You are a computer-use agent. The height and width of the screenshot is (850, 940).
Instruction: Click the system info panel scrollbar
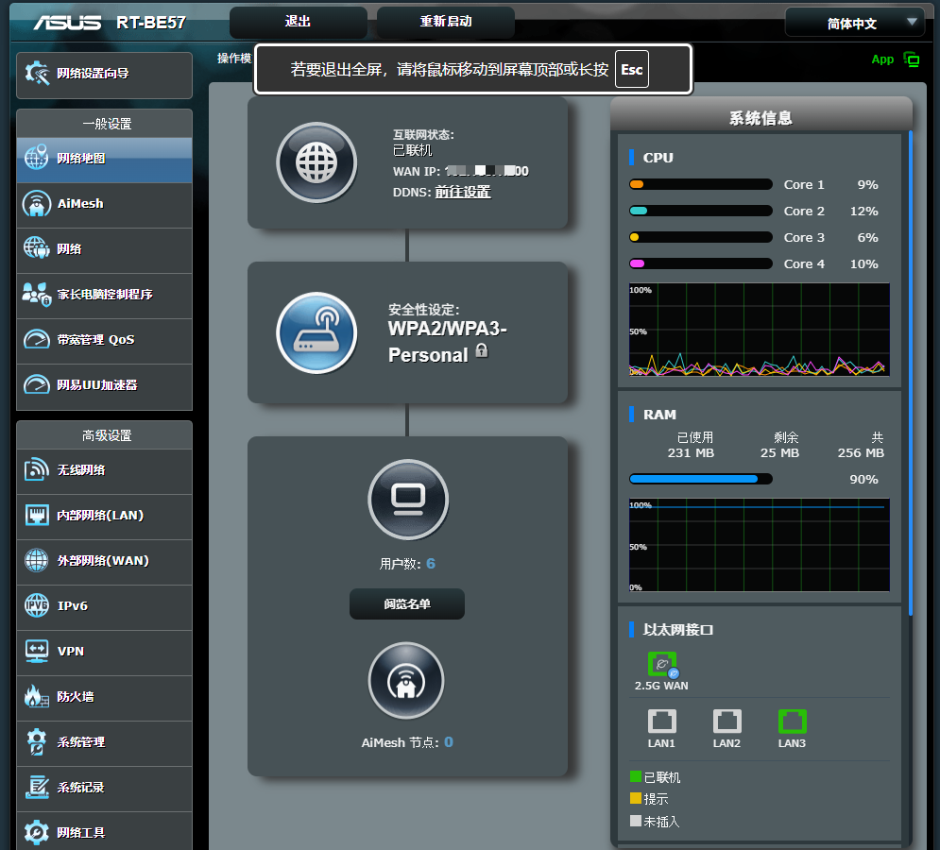pos(911,378)
